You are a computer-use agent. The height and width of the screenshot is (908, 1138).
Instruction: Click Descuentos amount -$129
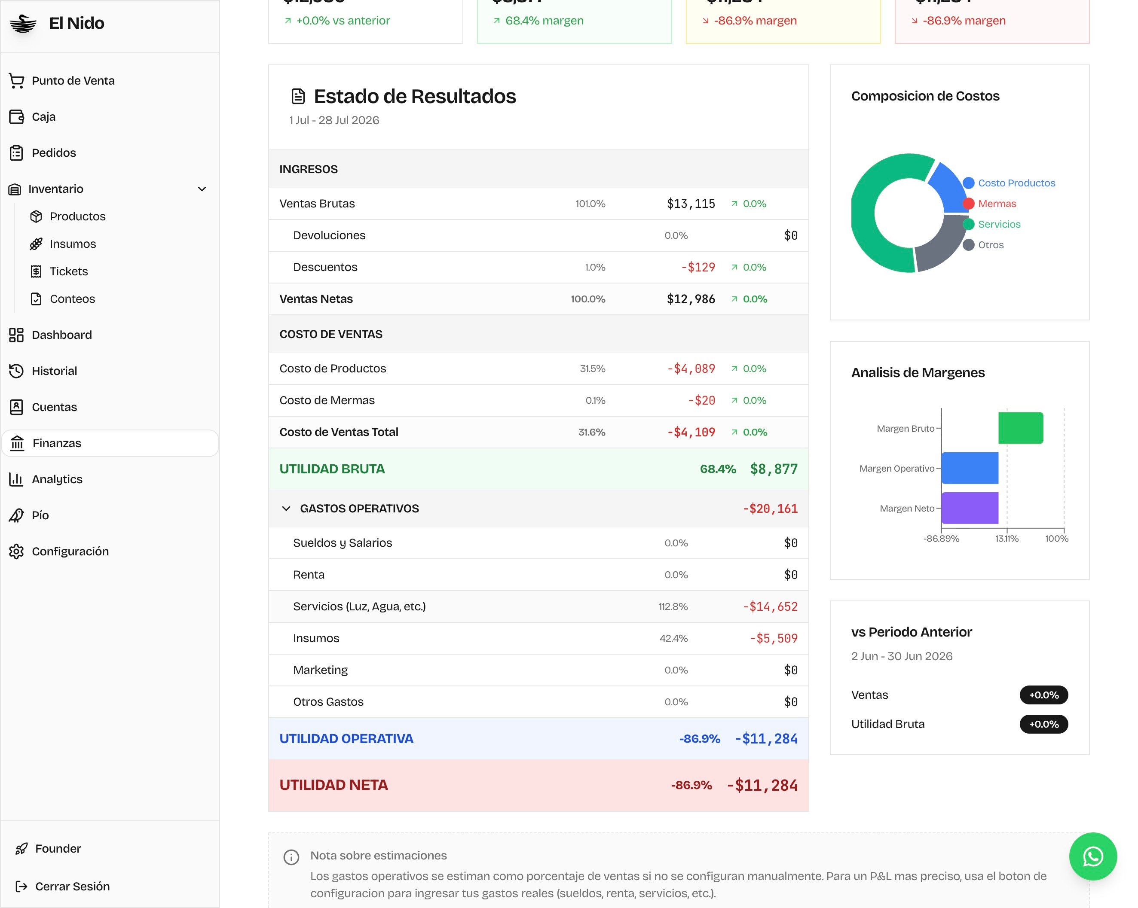698,268
